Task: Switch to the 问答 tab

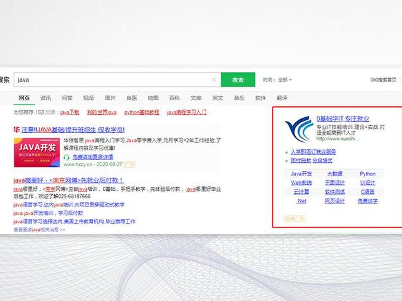Action: tap(67, 98)
